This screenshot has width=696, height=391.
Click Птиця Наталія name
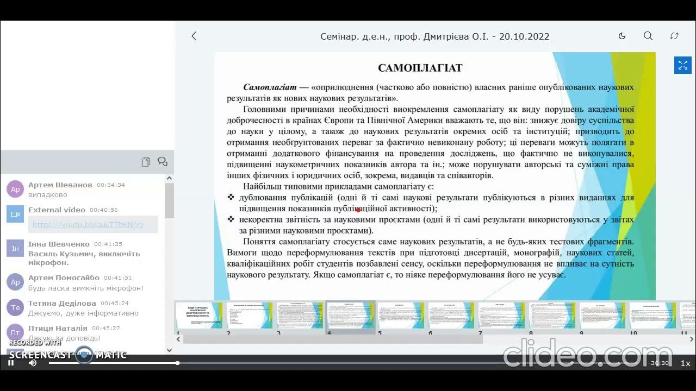[58, 328]
